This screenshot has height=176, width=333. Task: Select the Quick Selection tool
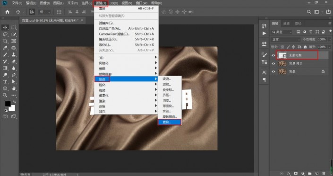(x=14, y=34)
